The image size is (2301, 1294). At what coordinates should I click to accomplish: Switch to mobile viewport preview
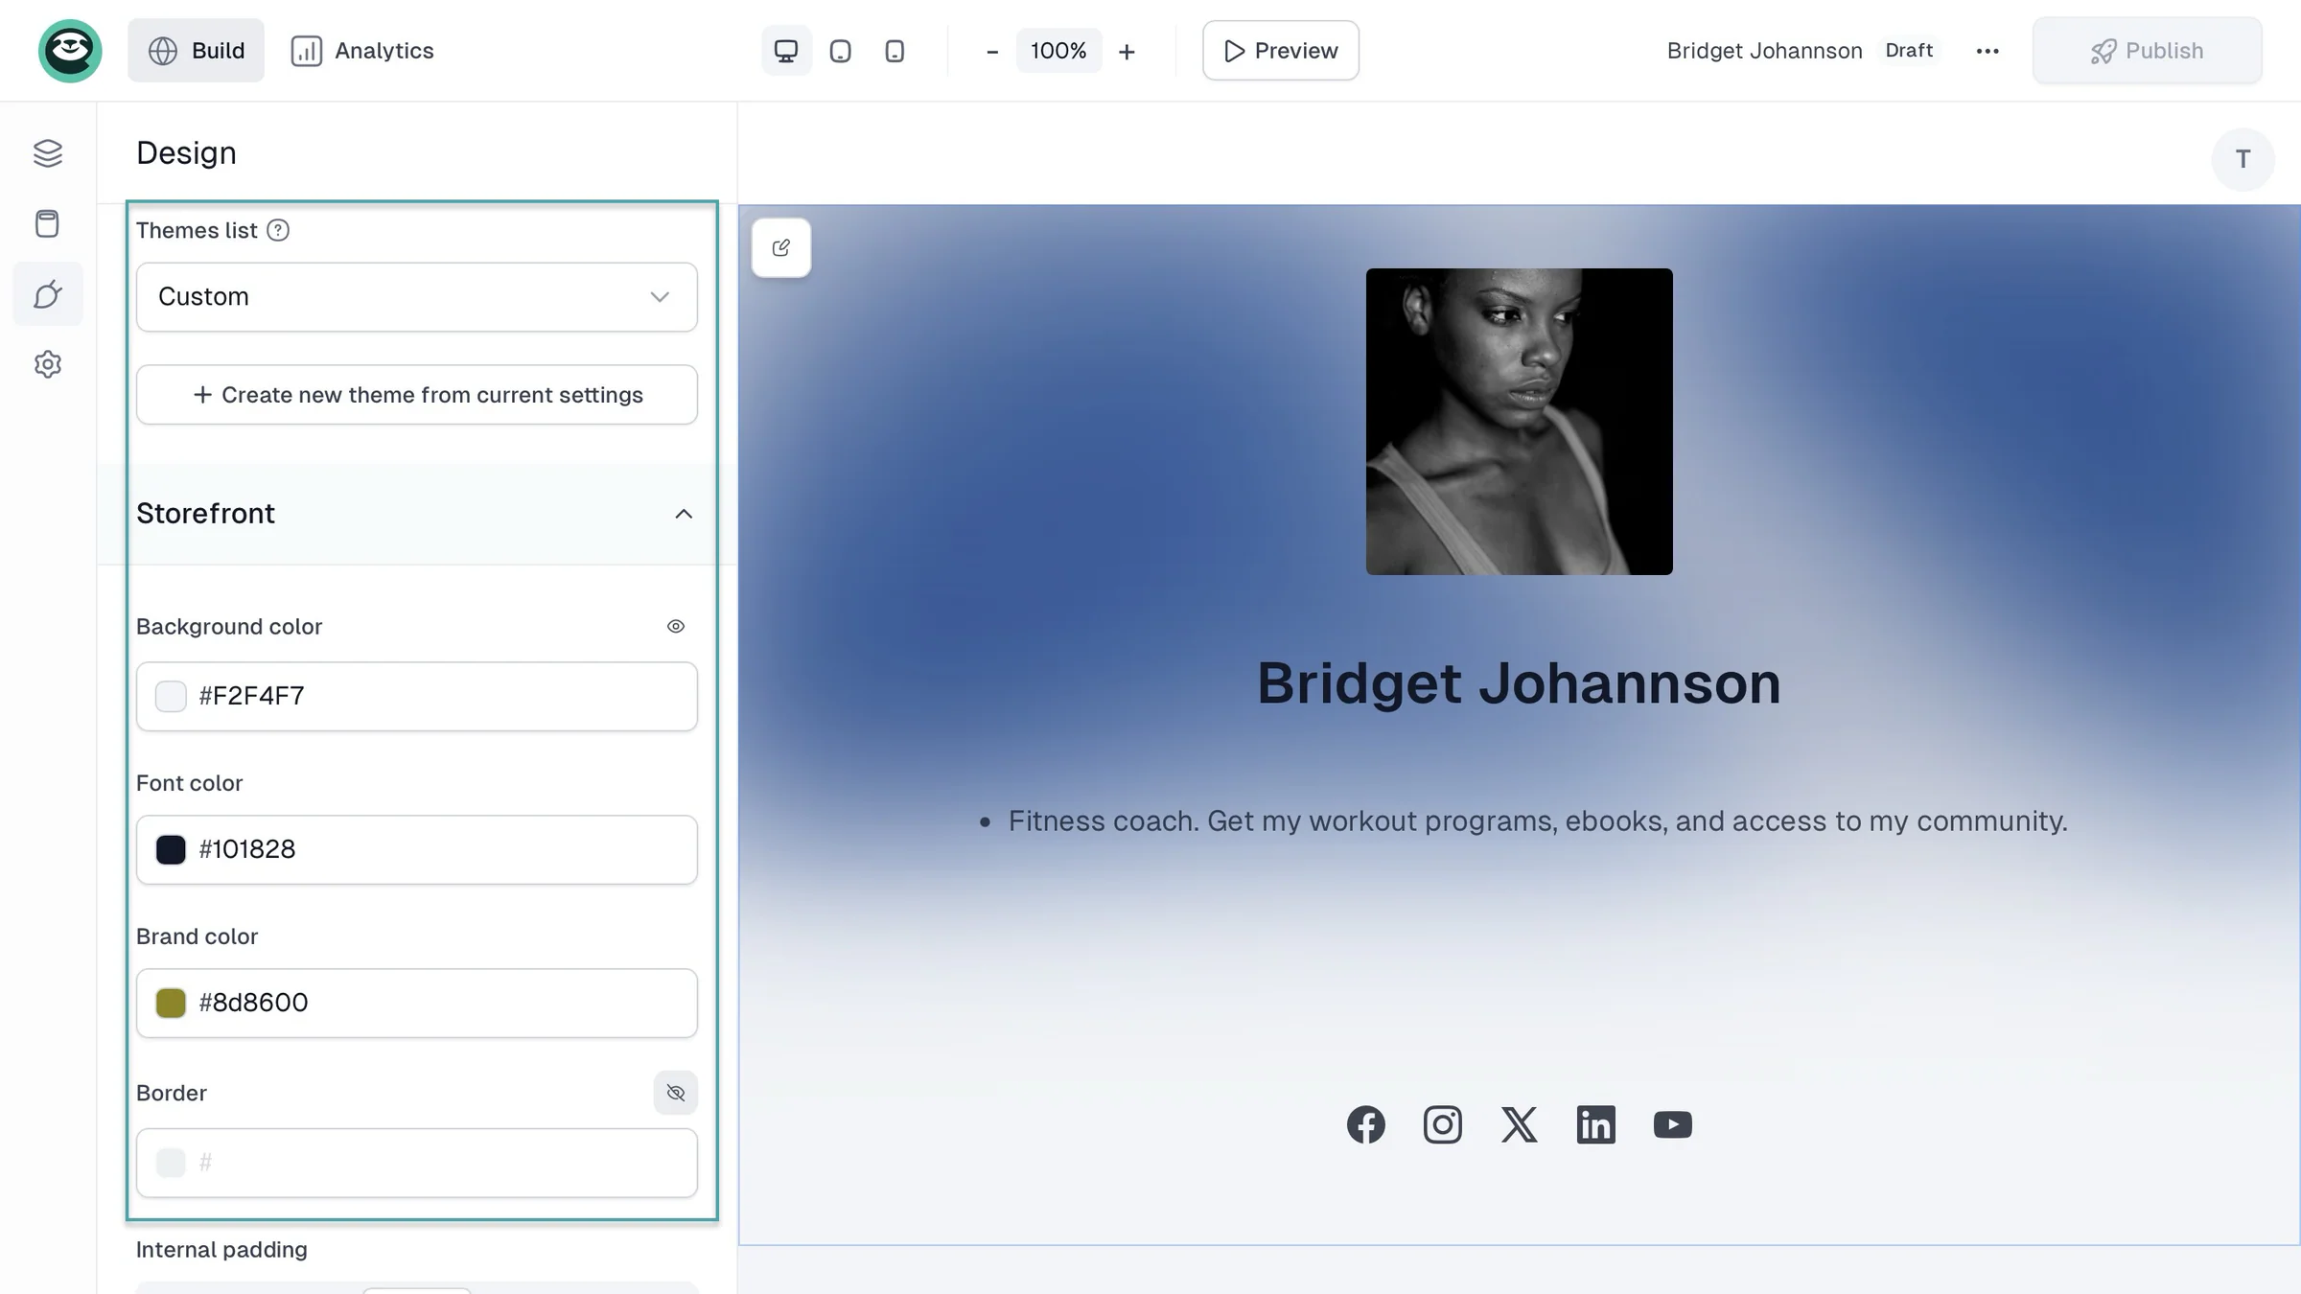[895, 51]
